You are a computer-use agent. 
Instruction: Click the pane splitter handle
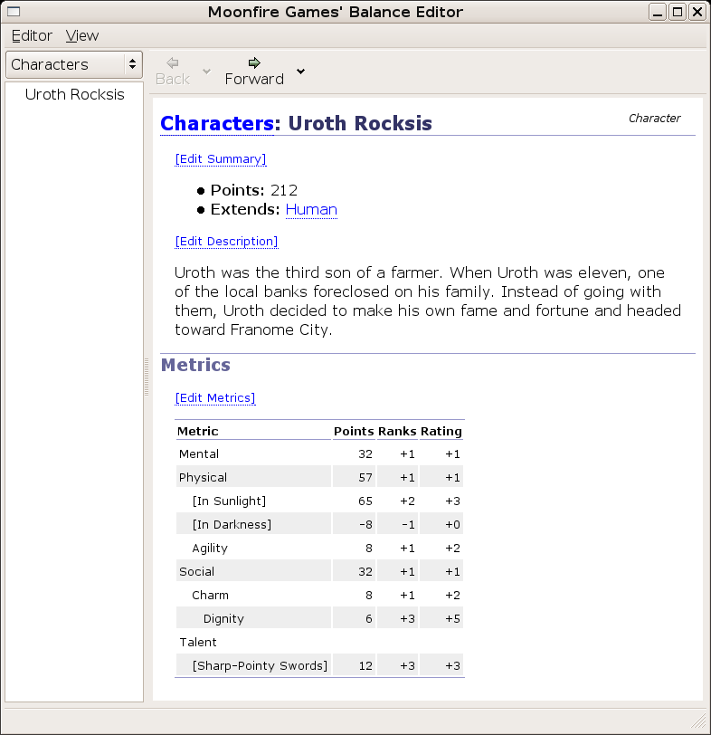(x=147, y=377)
